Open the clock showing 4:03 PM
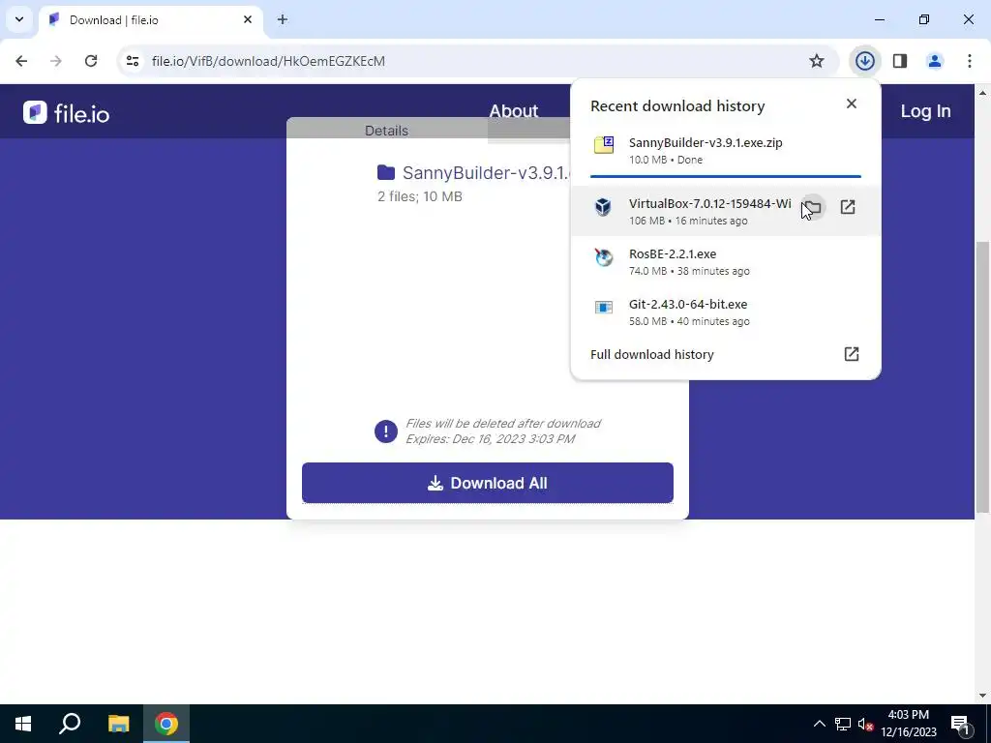This screenshot has height=743, width=991. [908, 724]
